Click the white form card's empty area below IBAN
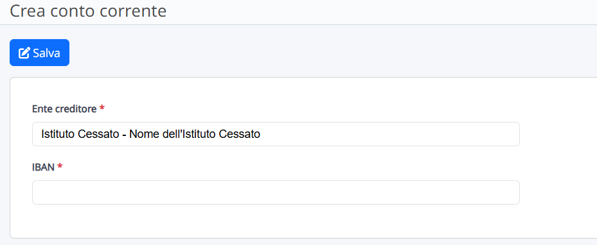 pyautogui.click(x=276, y=222)
